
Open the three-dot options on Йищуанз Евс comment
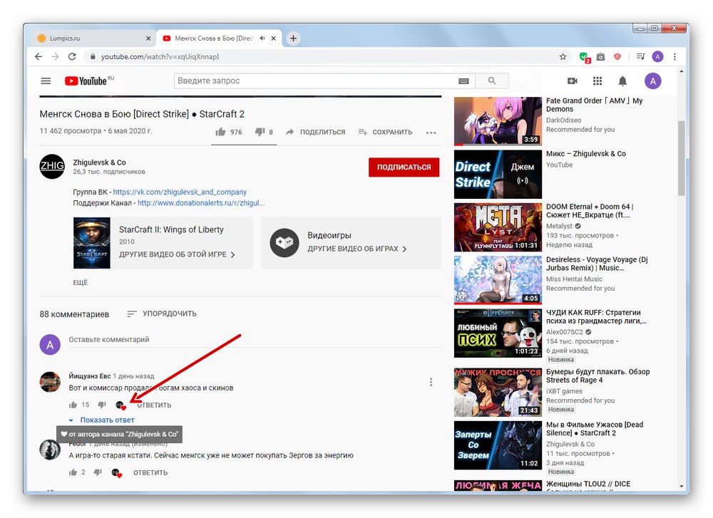coord(431,382)
